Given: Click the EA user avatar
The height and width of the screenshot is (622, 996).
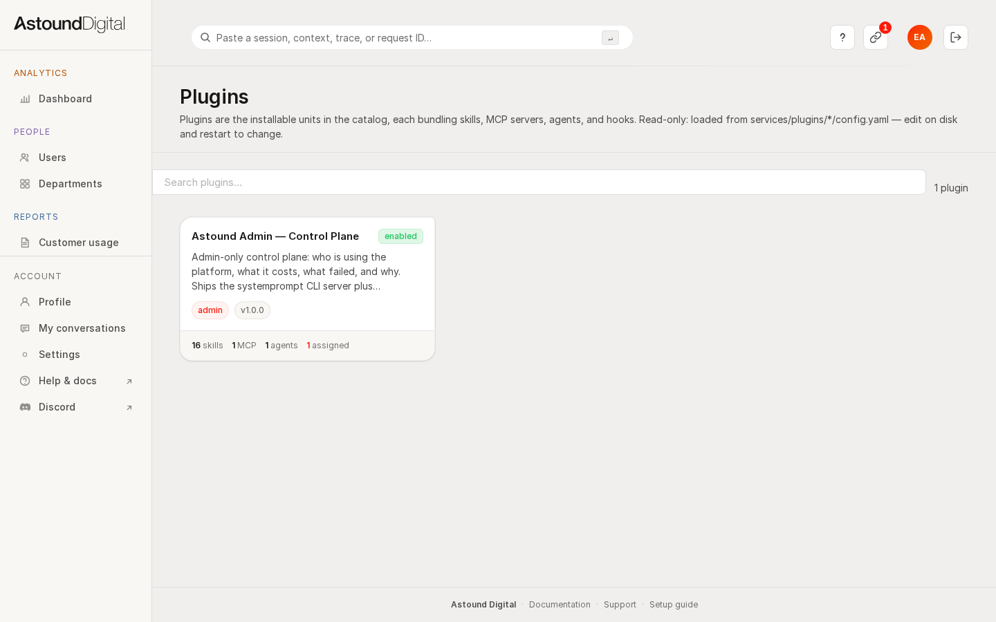Looking at the screenshot, I should [x=920, y=37].
